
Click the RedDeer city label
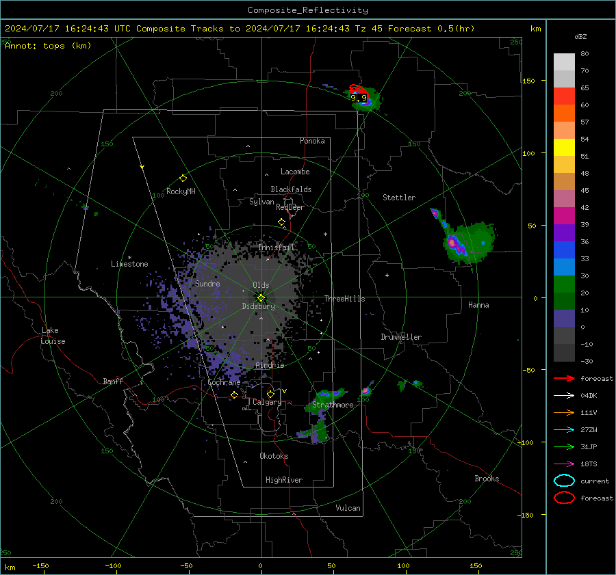[x=290, y=207]
